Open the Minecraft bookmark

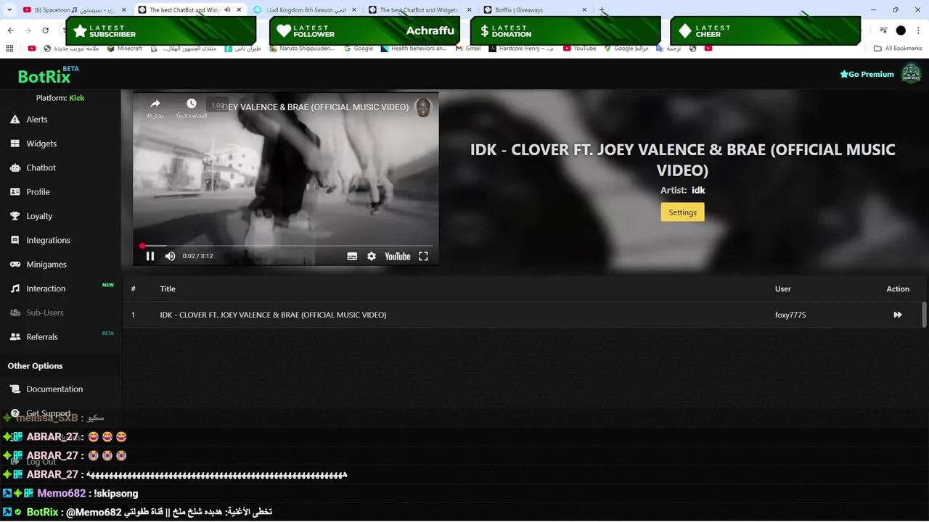coord(124,49)
